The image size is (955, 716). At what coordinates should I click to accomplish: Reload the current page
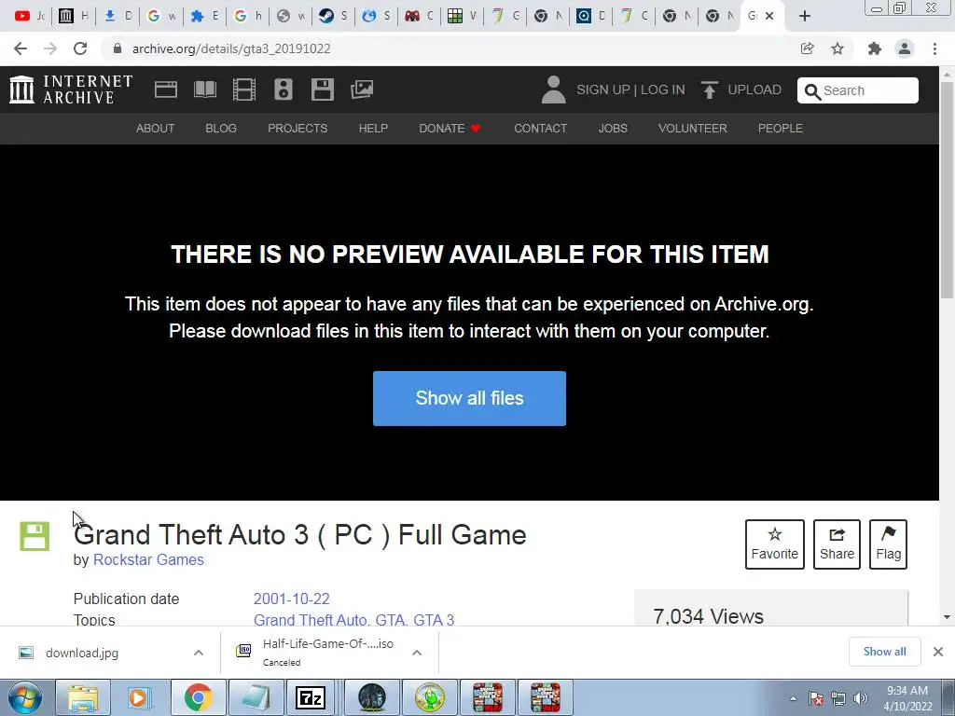pyautogui.click(x=80, y=48)
